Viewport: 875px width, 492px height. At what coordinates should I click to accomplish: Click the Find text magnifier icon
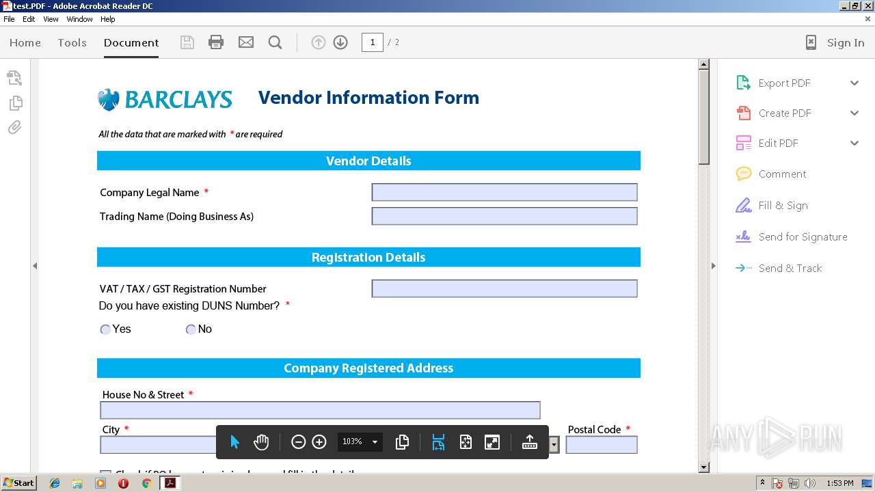coord(275,42)
